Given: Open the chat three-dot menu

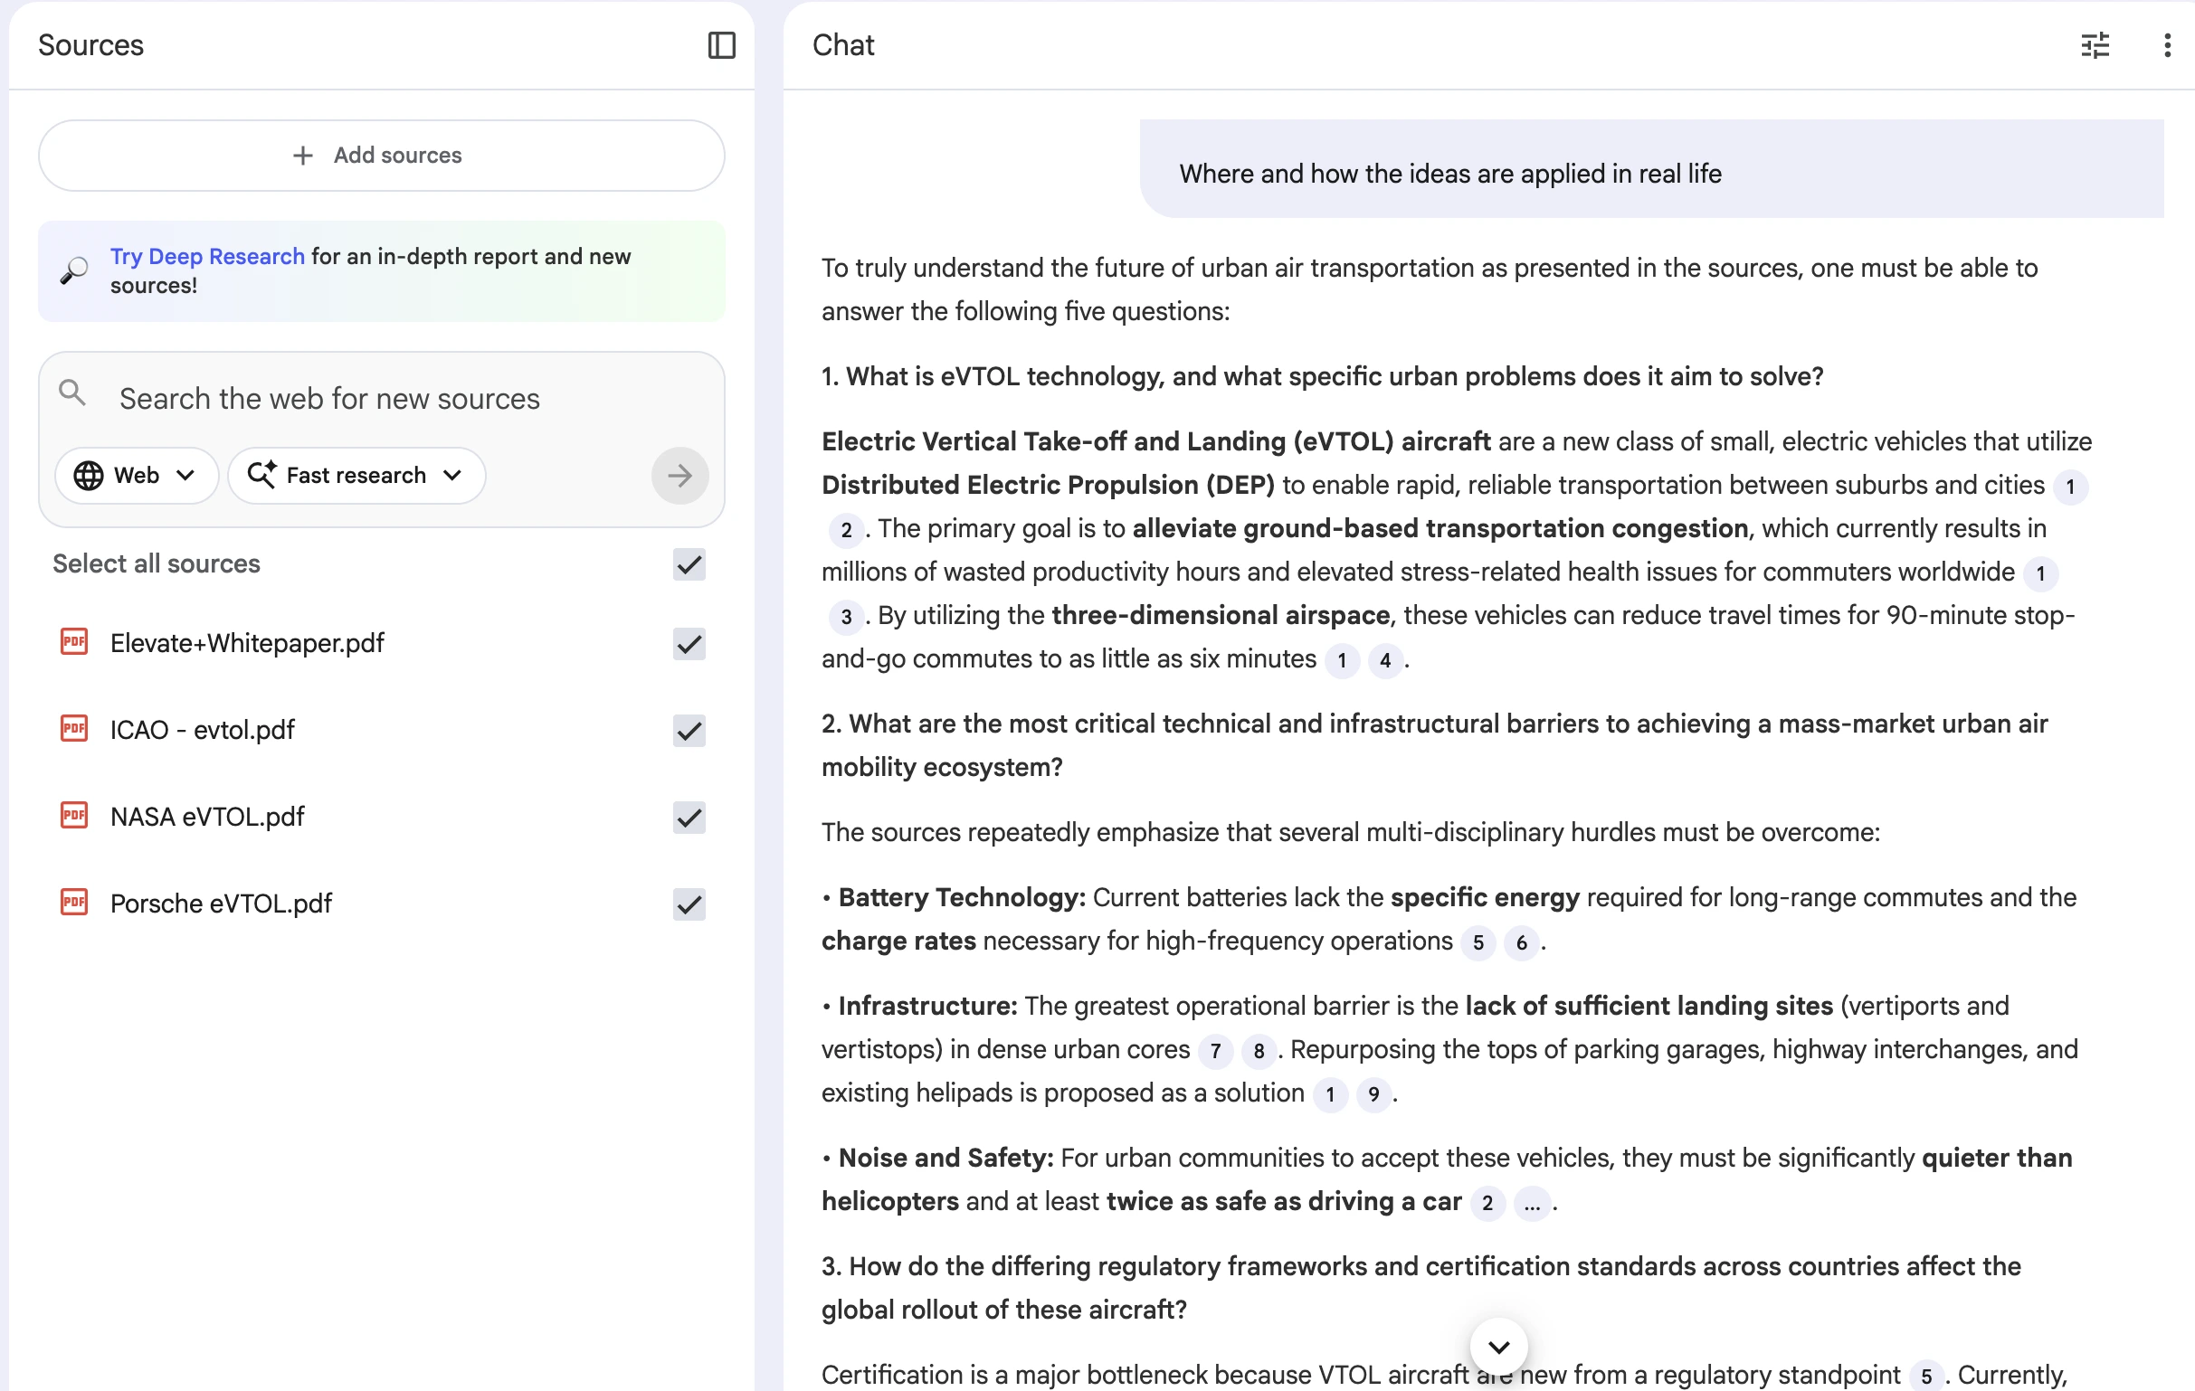Looking at the screenshot, I should pos(2167,44).
